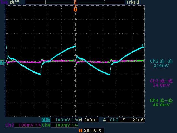Click the Ch2 ground reference marker
The image size is (177, 133).
click(x=2, y=63)
